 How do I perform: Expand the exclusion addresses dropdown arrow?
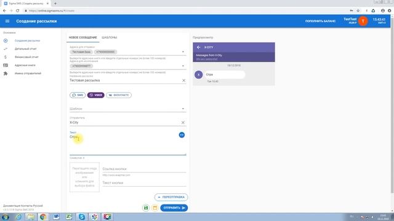(x=183, y=66)
